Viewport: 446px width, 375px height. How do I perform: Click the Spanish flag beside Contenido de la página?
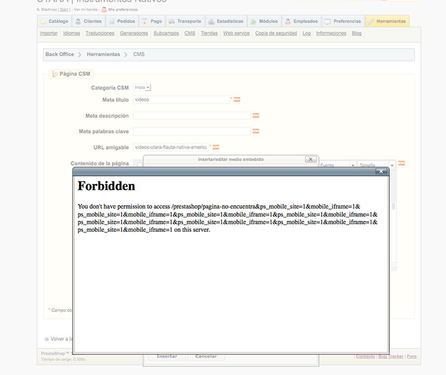click(x=401, y=163)
